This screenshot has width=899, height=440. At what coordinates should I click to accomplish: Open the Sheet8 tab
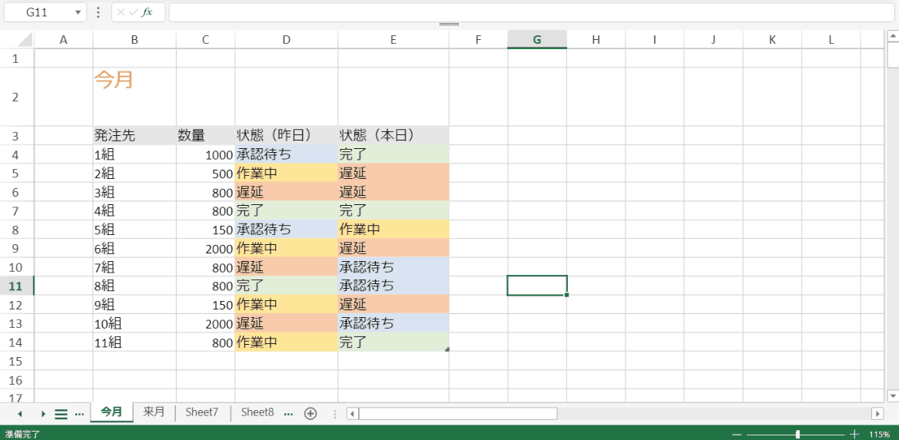click(257, 412)
